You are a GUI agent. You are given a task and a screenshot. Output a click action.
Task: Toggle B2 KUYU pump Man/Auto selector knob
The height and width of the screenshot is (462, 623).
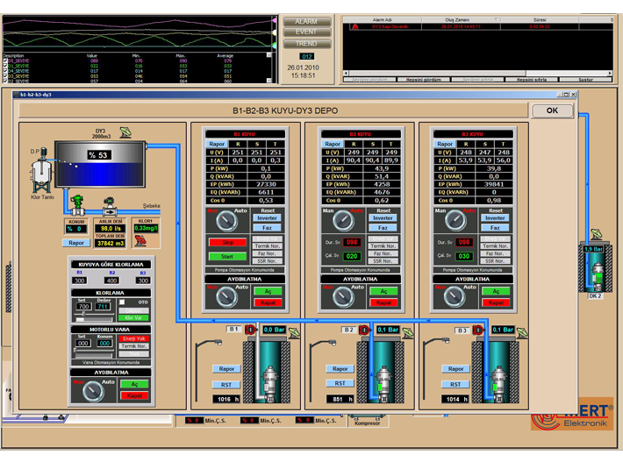click(343, 221)
